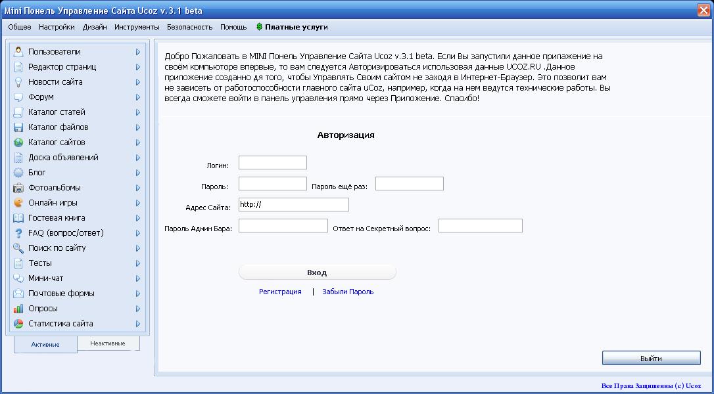Close the MINI Панель window
The height and width of the screenshot is (394, 714).
pyautogui.click(x=703, y=11)
